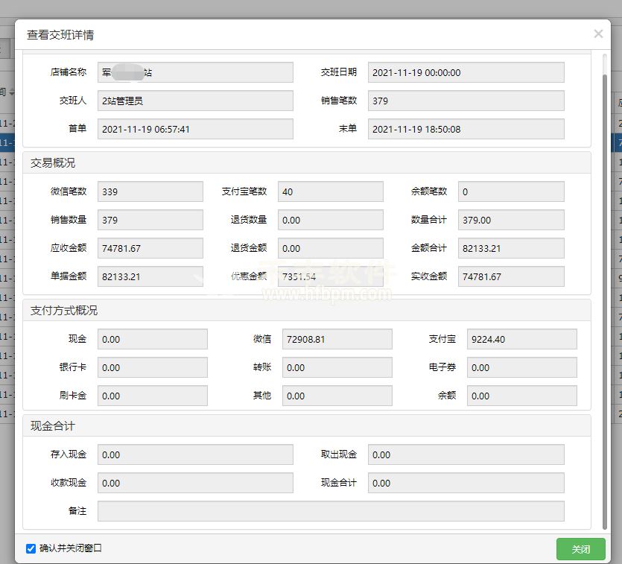The width and height of the screenshot is (622, 564).
Task: Click the 交班人 input field
Action: (x=195, y=101)
